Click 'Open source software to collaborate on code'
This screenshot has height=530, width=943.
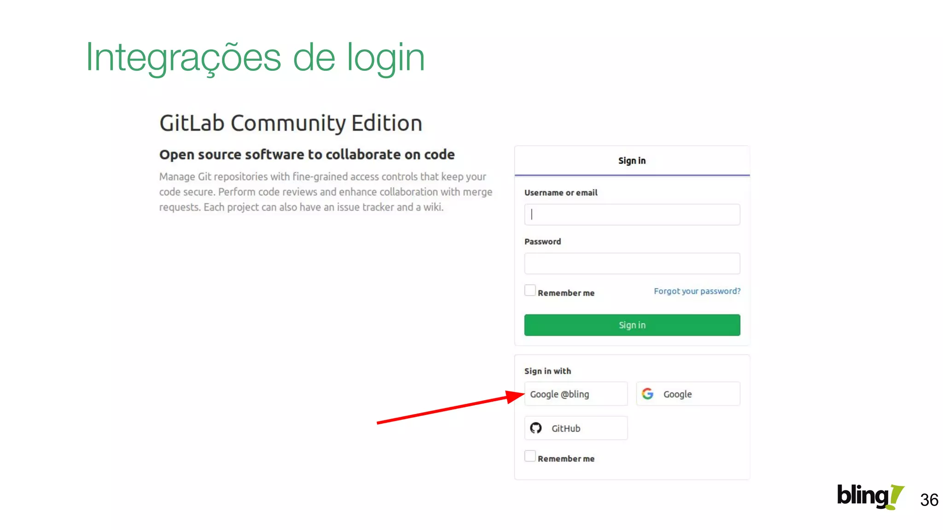point(307,155)
